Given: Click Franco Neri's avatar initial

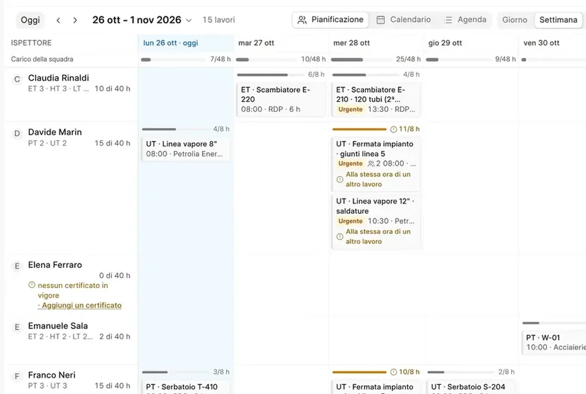Looking at the screenshot, I should click(x=17, y=376).
